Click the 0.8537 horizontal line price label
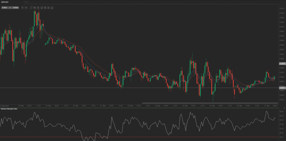Image resolution: width=286 pixels, height=141 pixels. coord(282,88)
